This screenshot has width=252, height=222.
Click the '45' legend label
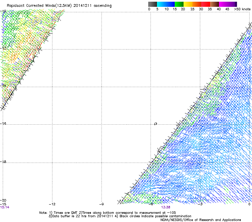click(x=227, y=9)
